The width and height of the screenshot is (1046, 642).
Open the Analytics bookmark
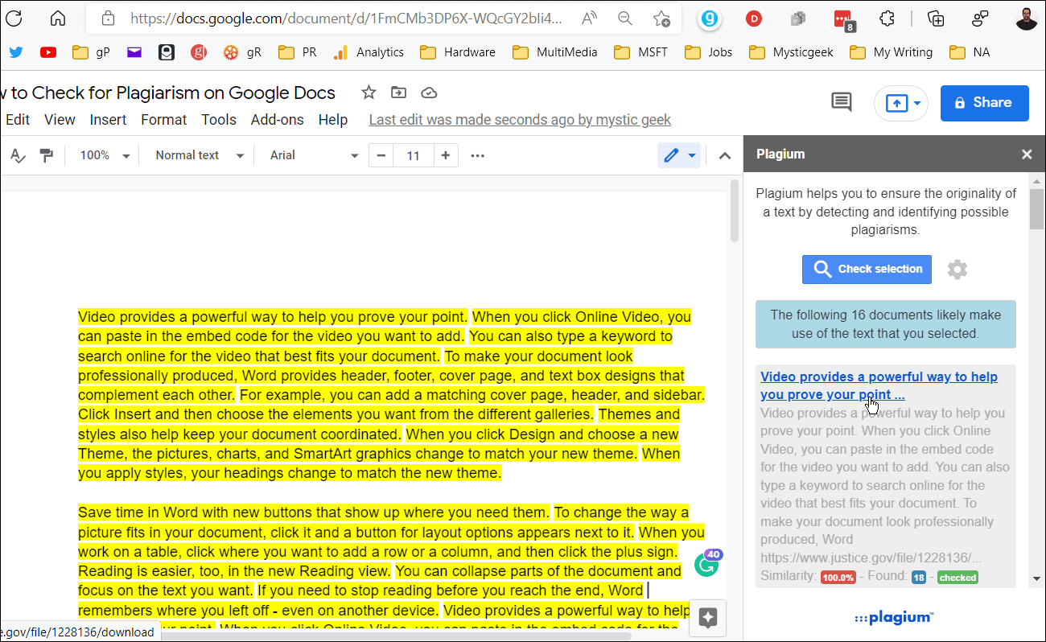369,52
